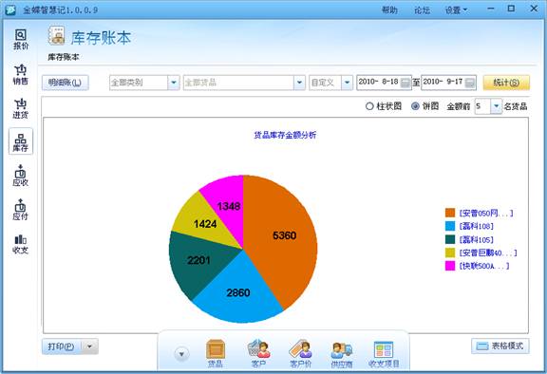Image resolution: width=547 pixels, height=374 pixels.
Task: Open calendar picker for start date 2010-8-18
Action: (x=405, y=83)
